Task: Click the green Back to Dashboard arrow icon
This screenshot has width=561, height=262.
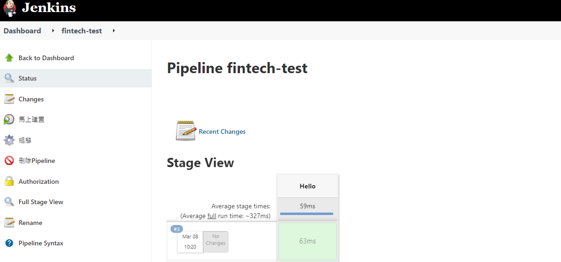Action: point(9,58)
